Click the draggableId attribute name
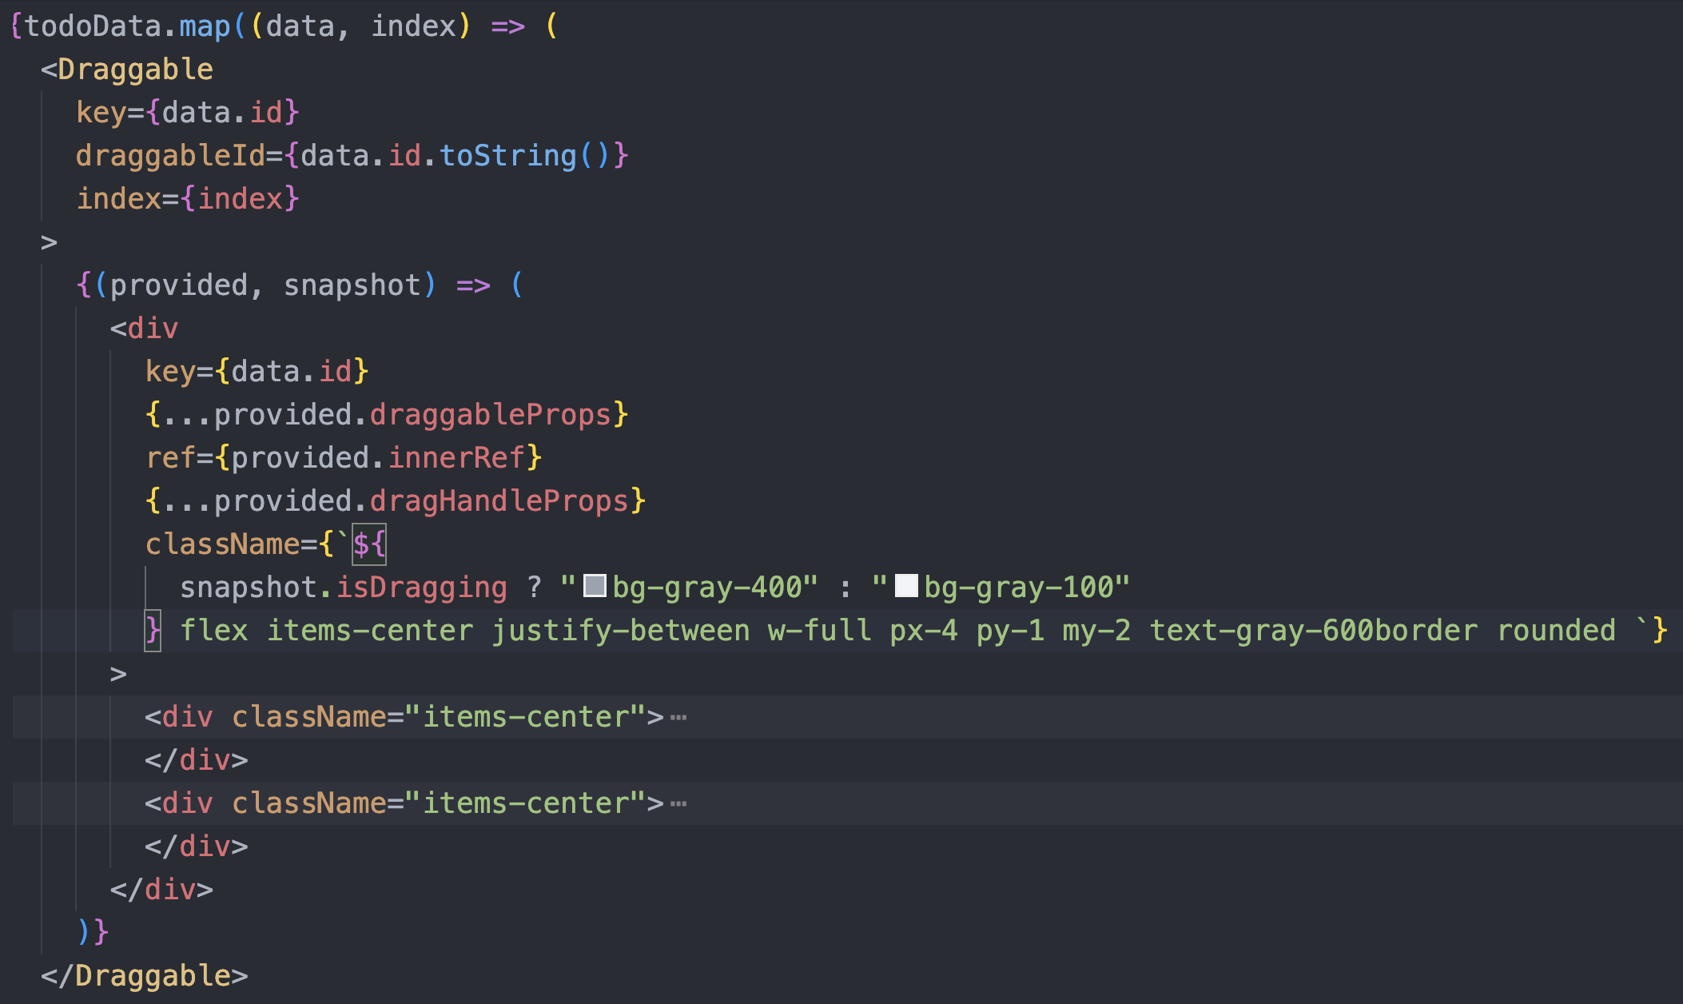1683x1004 pixels. [x=170, y=156]
